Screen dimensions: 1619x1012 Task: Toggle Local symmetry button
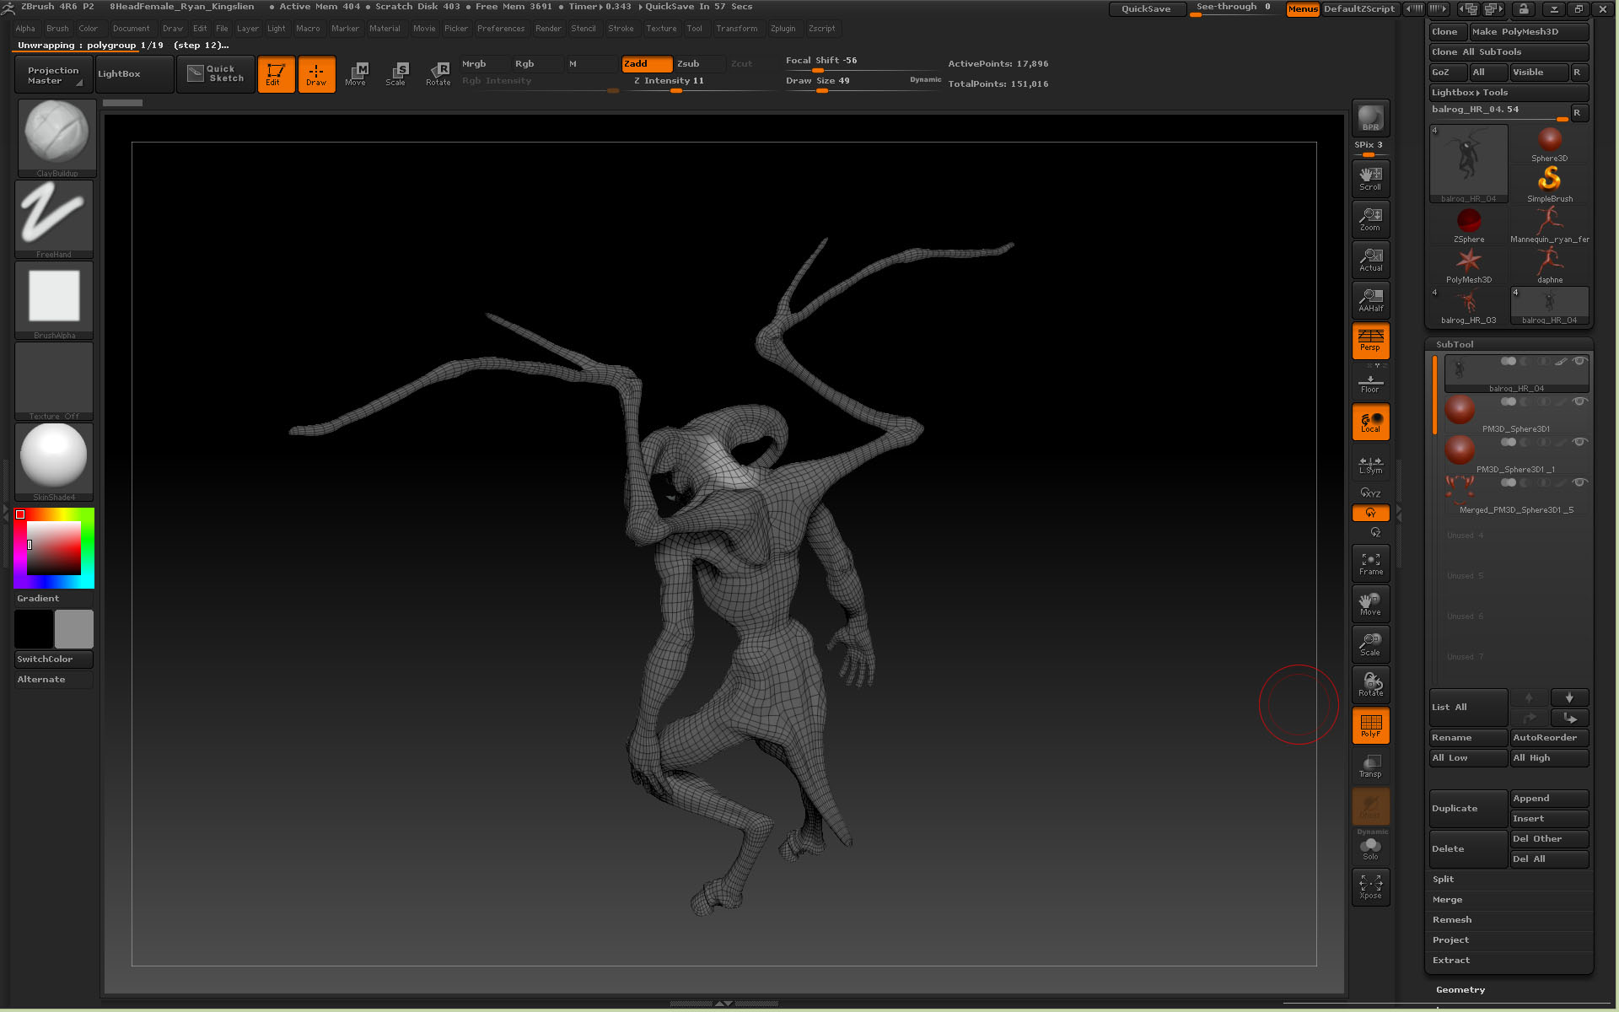[1370, 422]
